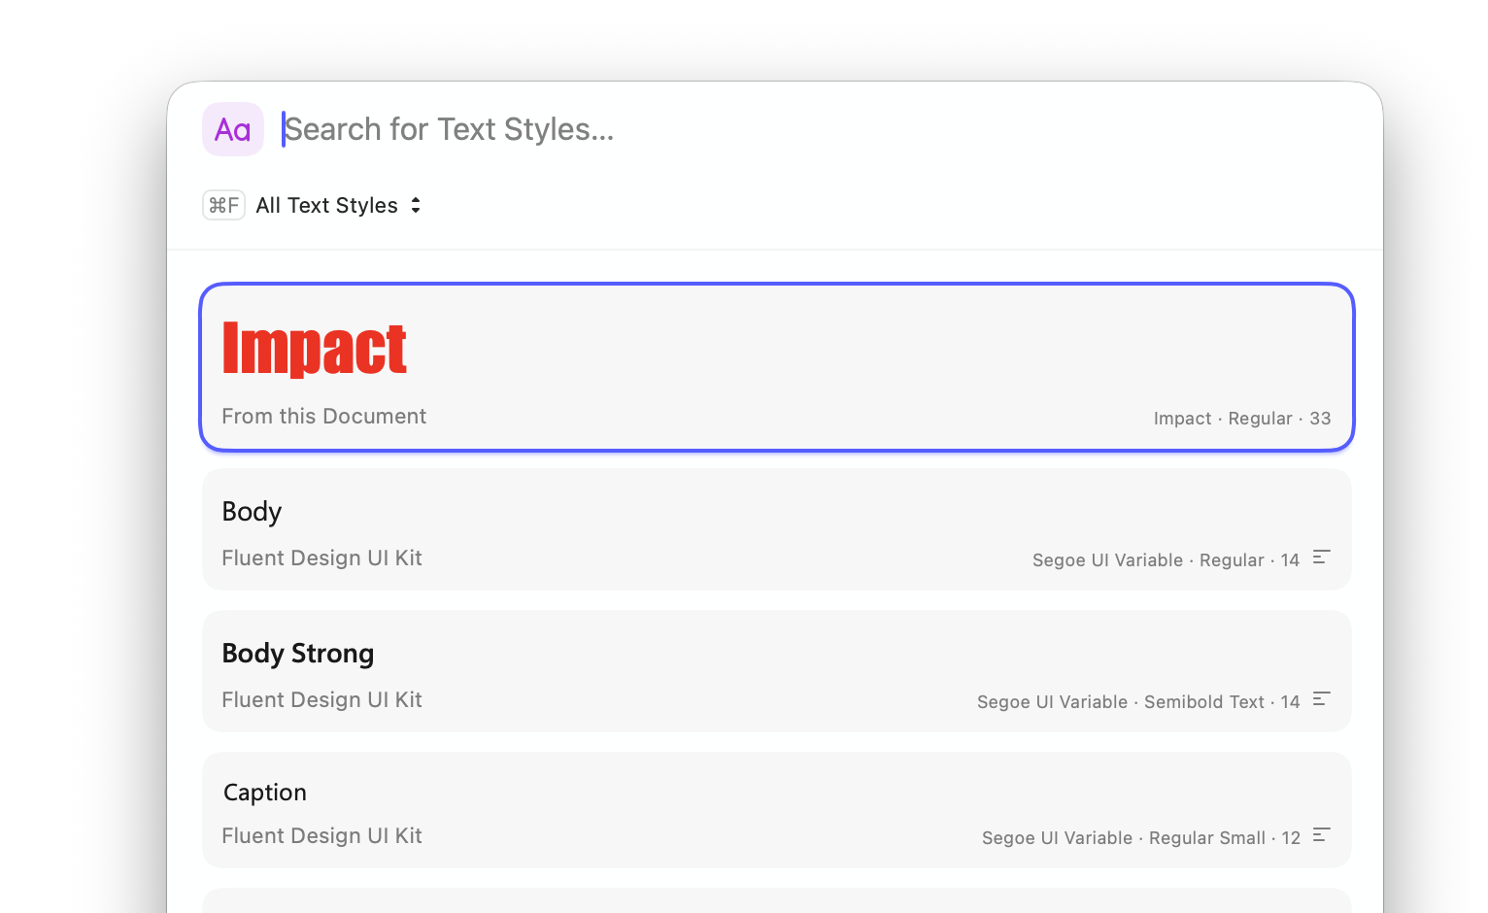Viewport: 1488px width, 913px height.
Task: Select the red Impact style preview
Action: pyautogui.click(x=314, y=349)
